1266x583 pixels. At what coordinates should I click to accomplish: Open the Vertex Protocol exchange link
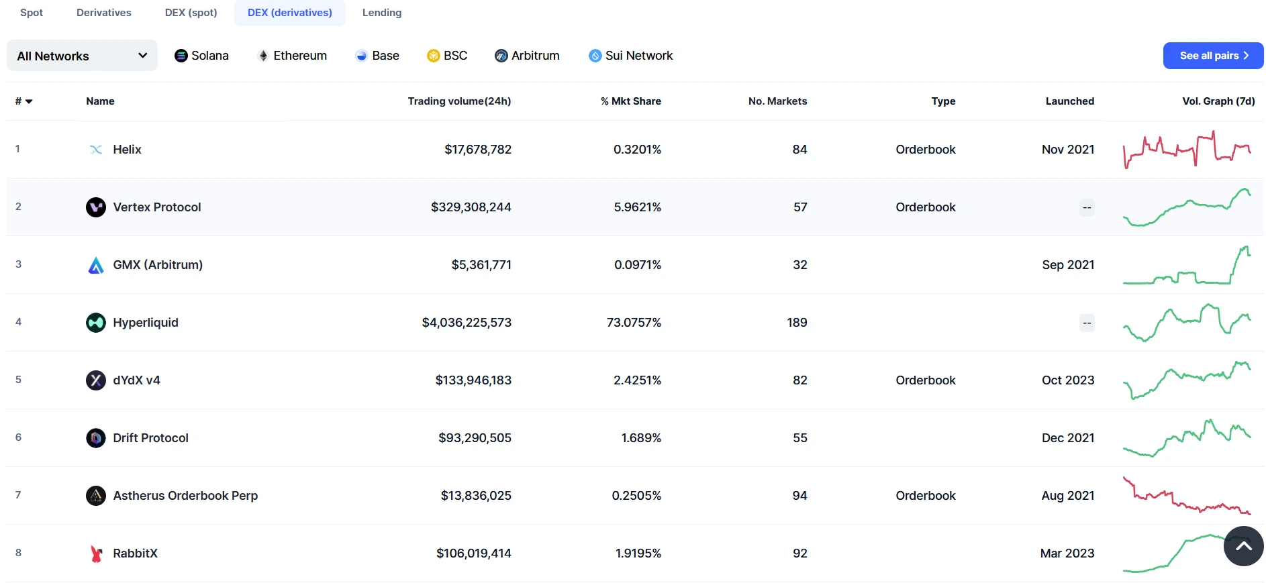(157, 207)
